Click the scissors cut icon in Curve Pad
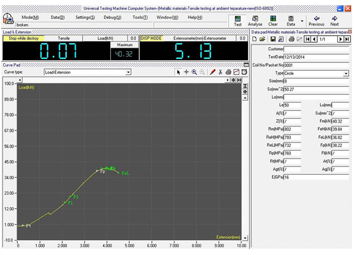 [x=220, y=72]
